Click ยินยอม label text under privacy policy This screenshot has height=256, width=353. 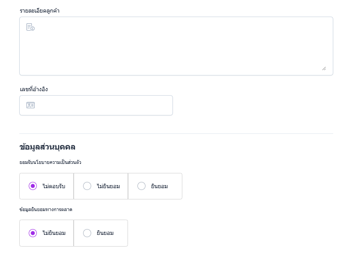(x=159, y=186)
